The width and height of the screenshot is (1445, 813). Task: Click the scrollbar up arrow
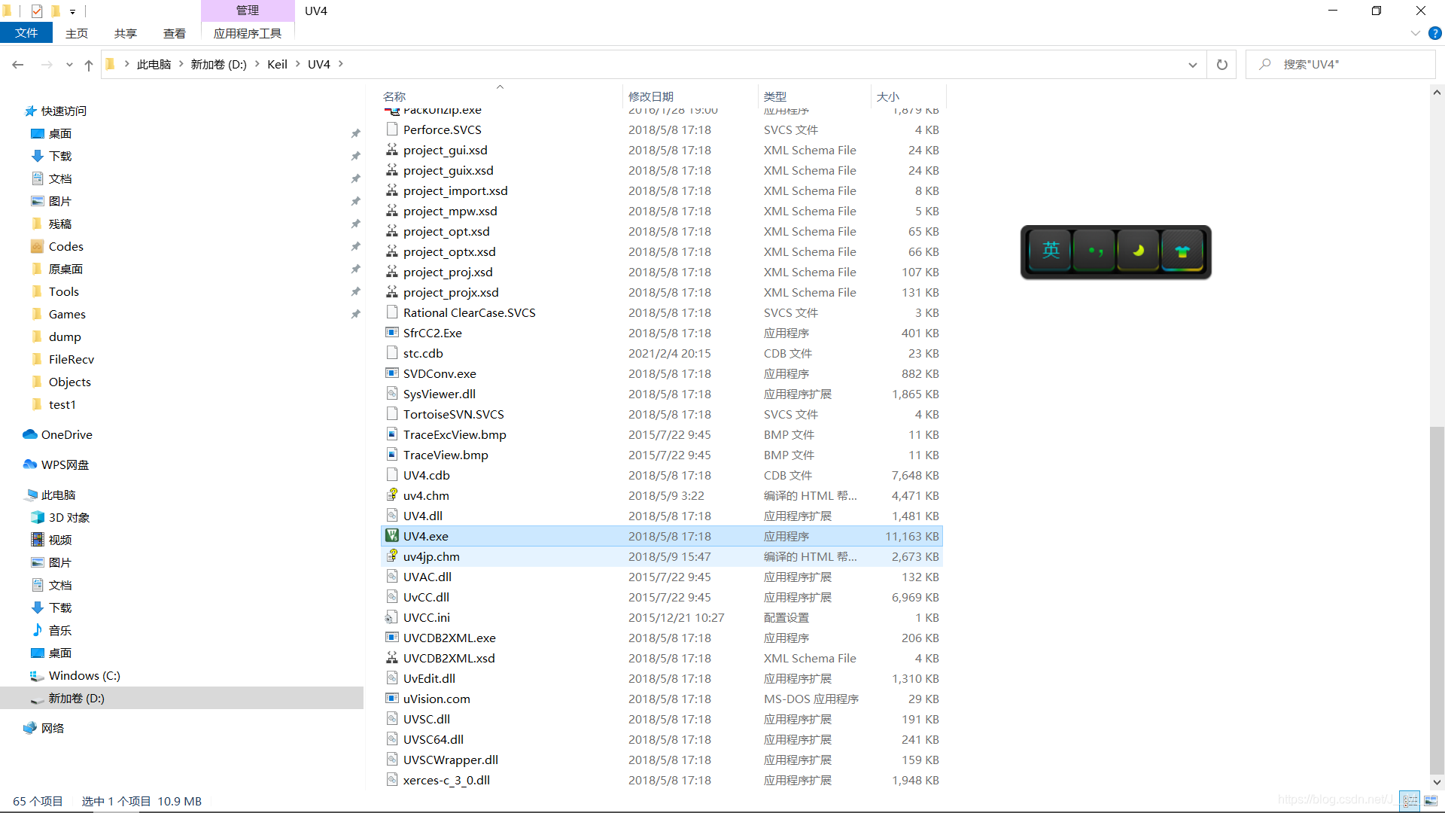pos(1437,93)
